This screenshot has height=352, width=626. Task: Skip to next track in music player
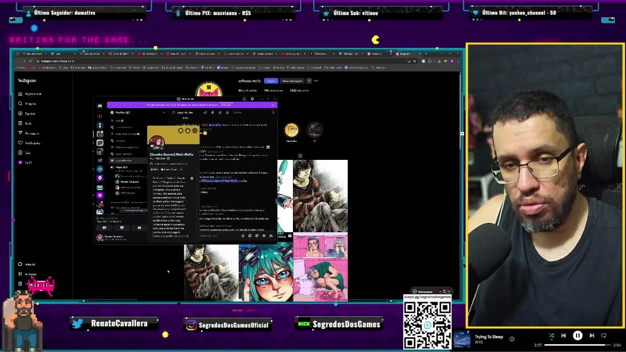(x=592, y=336)
